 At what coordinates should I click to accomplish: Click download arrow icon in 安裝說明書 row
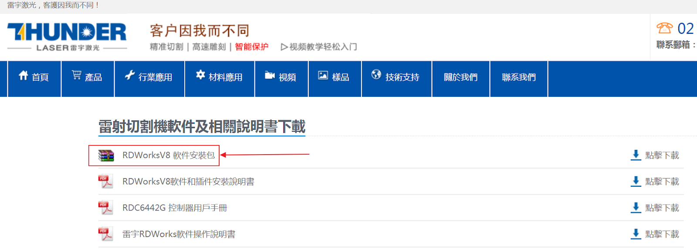(x=636, y=182)
